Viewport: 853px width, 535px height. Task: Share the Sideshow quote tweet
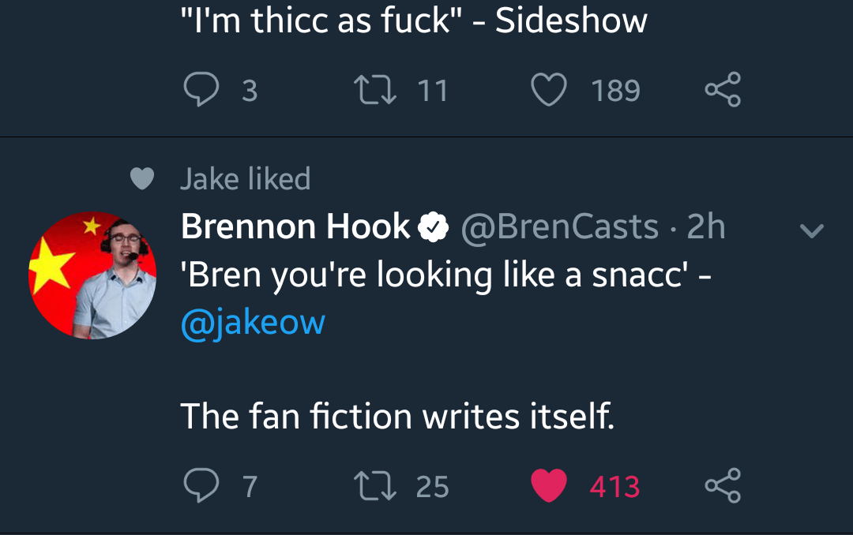coord(723,91)
